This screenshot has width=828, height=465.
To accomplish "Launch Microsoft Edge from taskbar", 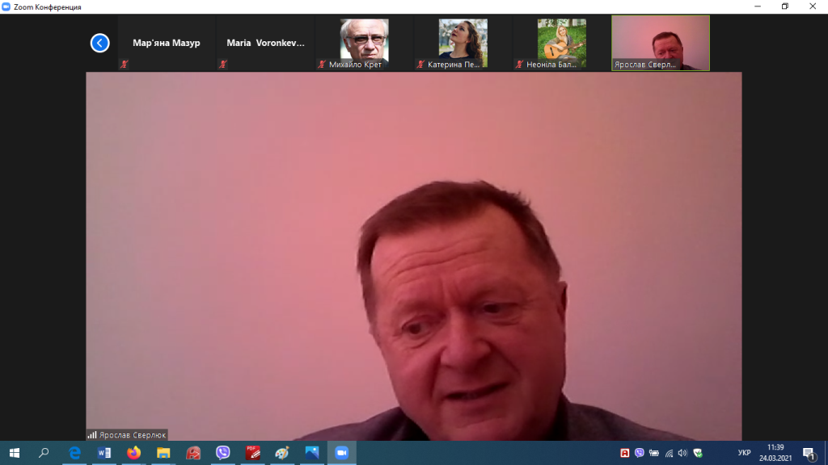I will tap(74, 453).
